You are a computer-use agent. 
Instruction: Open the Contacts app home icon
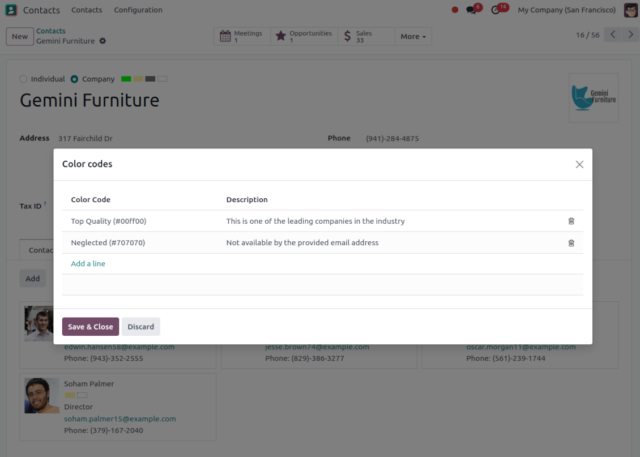tap(11, 10)
